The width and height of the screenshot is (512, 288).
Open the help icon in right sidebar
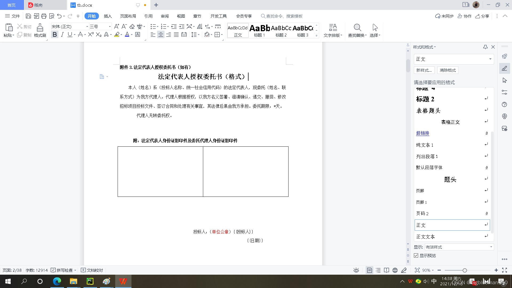[x=504, y=104]
